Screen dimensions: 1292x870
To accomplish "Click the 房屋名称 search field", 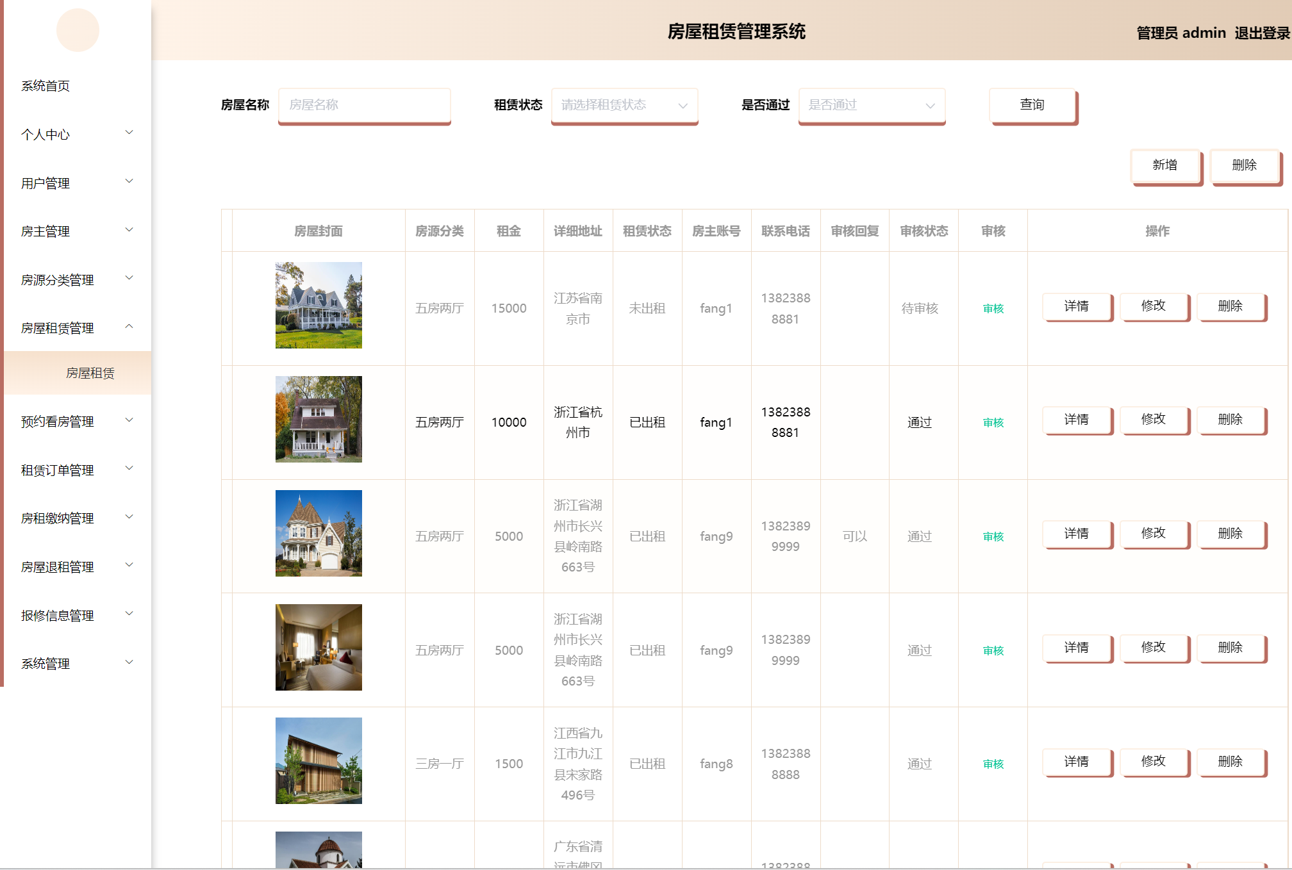I will tap(364, 105).
